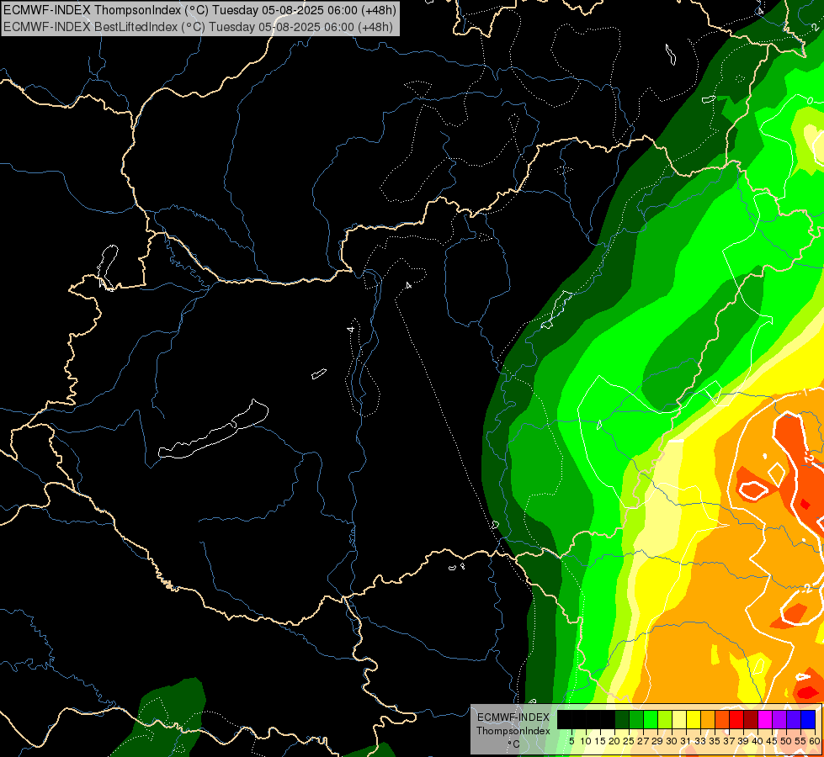Viewport: 824px width, 757px height.
Task: Click the violet 50-55 legend swatch
Action: pyautogui.click(x=794, y=720)
